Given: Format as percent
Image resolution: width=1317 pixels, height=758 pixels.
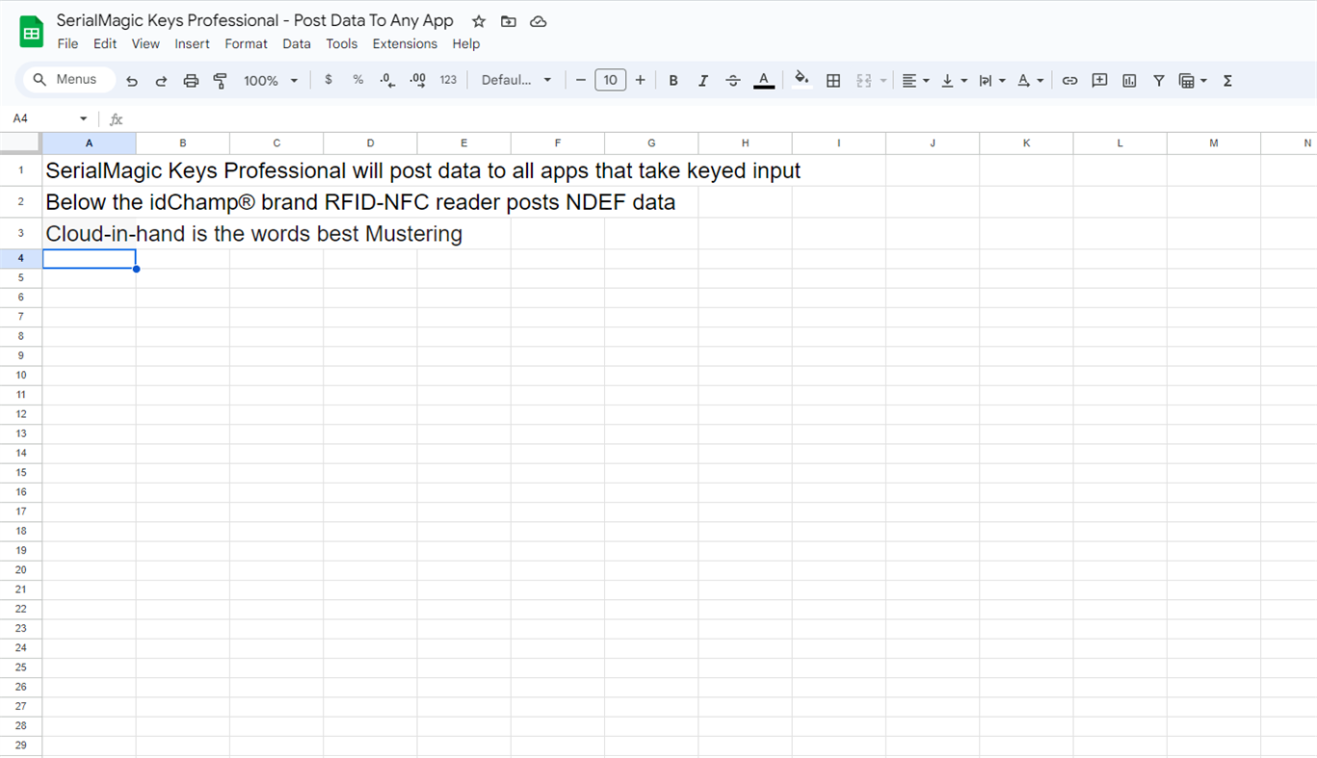Looking at the screenshot, I should click(358, 80).
